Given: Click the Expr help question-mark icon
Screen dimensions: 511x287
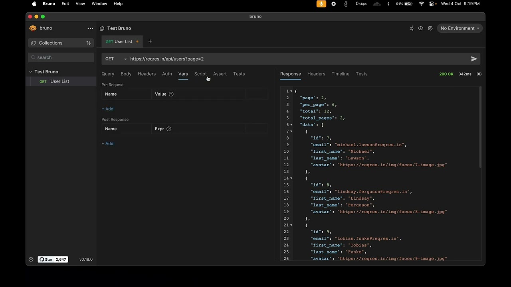Looking at the screenshot, I should click(169, 129).
